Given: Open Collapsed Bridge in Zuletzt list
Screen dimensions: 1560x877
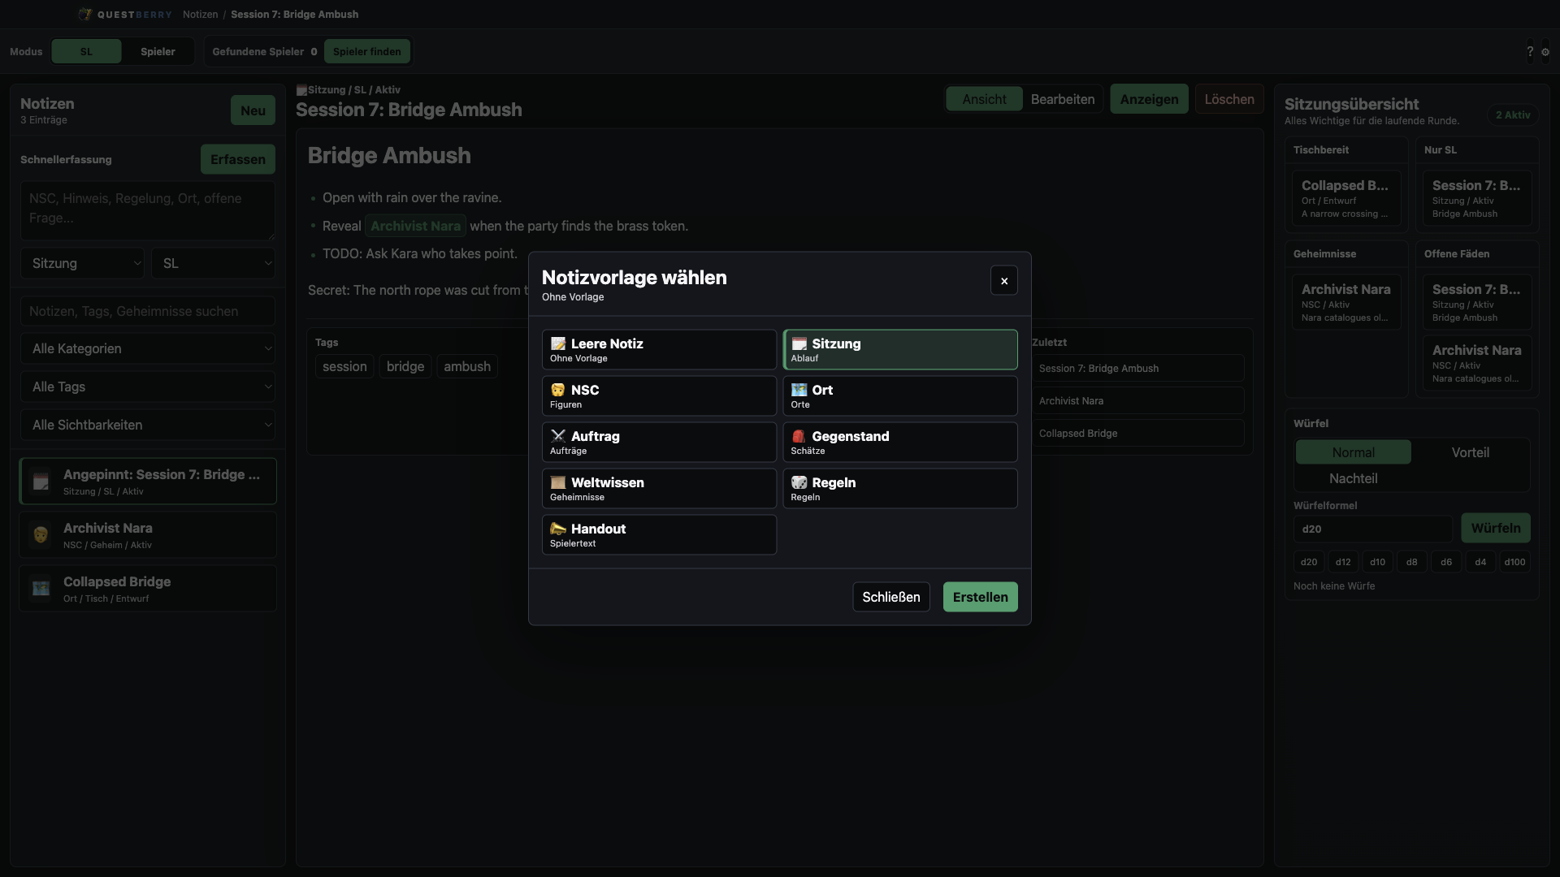Looking at the screenshot, I should (1137, 434).
